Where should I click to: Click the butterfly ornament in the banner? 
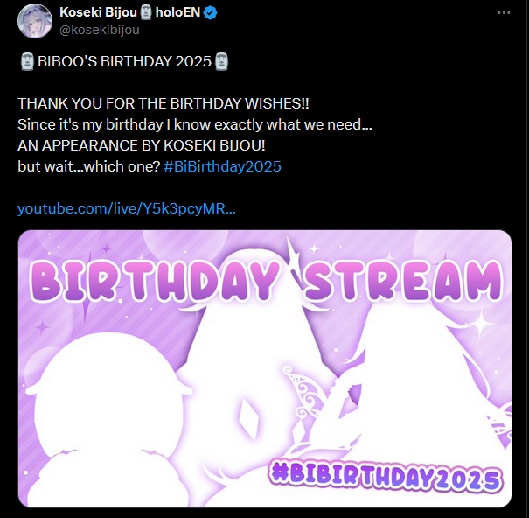pos(305,400)
